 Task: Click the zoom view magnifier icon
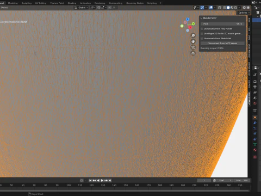pos(193,35)
